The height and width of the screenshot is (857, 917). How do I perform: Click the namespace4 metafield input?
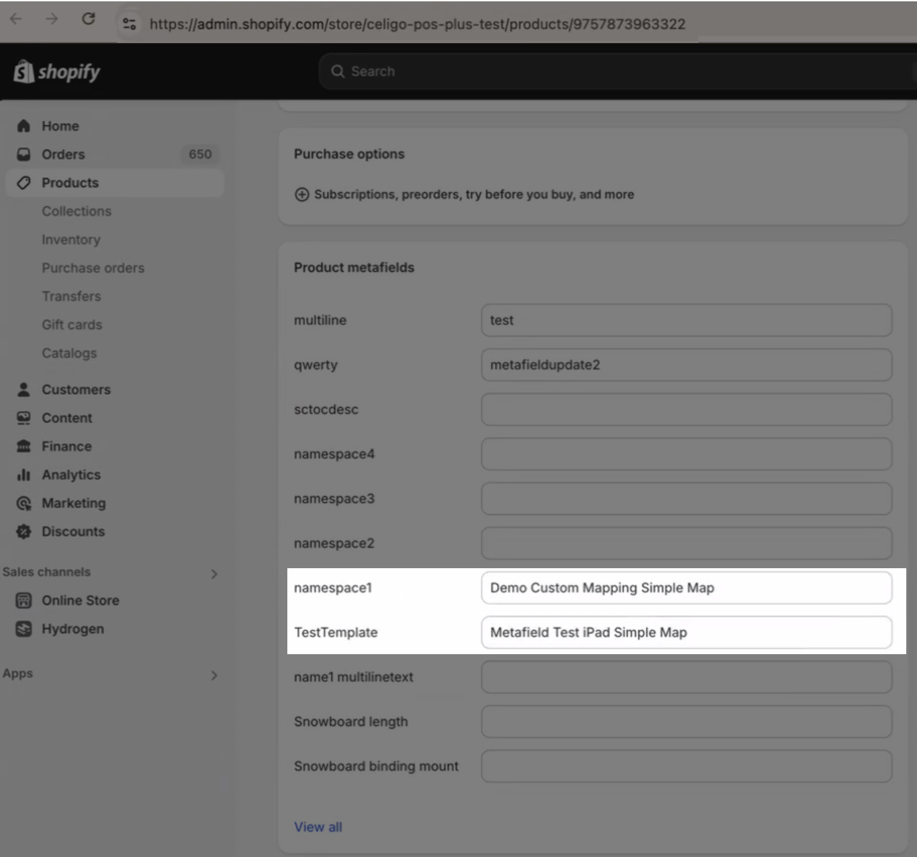tap(686, 454)
